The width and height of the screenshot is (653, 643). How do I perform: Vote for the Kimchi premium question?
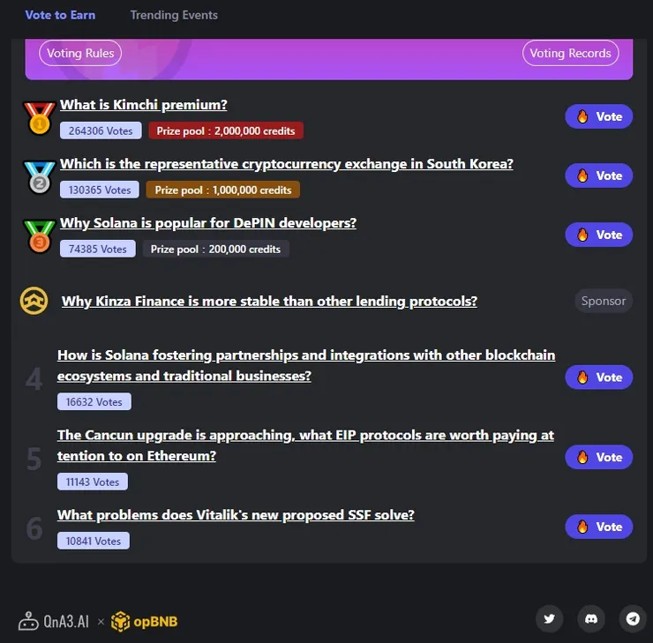599,116
